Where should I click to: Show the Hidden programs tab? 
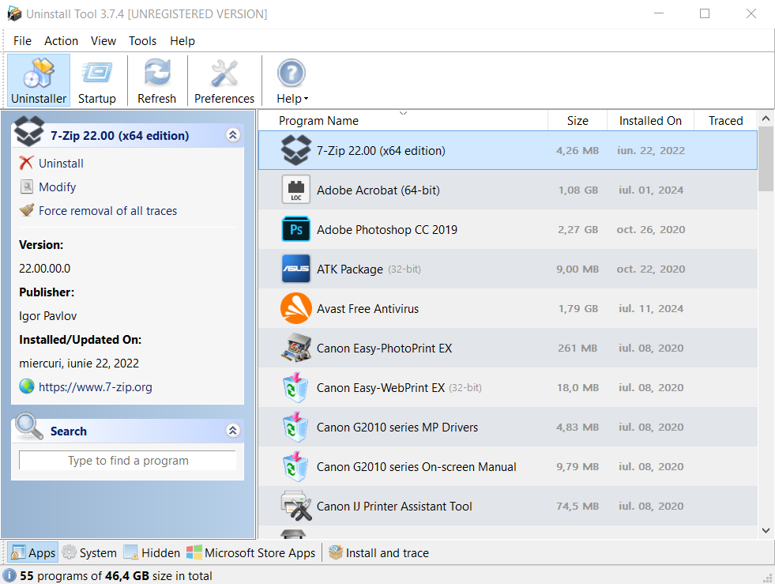coord(152,553)
